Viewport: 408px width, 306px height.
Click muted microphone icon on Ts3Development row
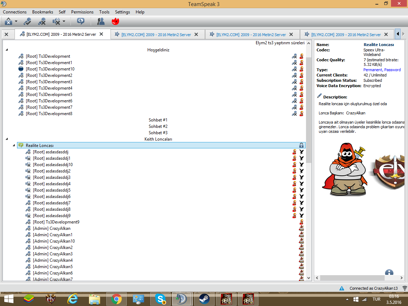click(294, 56)
